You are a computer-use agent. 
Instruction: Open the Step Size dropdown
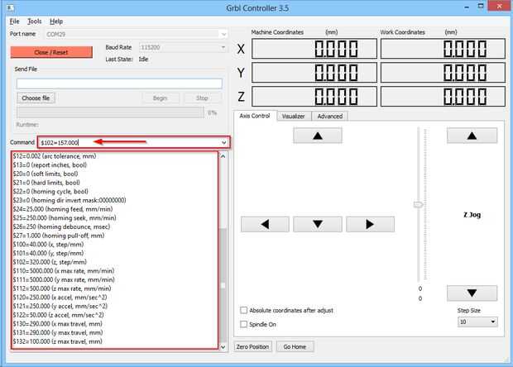click(477, 322)
